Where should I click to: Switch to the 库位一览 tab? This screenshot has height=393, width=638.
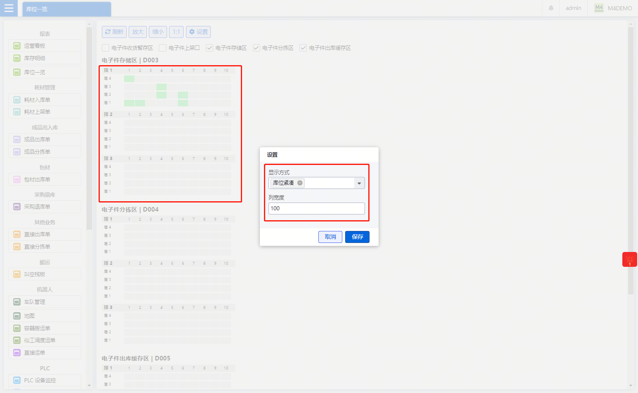click(x=67, y=9)
